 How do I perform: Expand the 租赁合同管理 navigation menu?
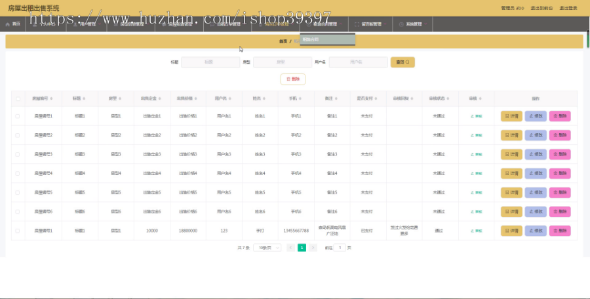[x=324, y=24]
